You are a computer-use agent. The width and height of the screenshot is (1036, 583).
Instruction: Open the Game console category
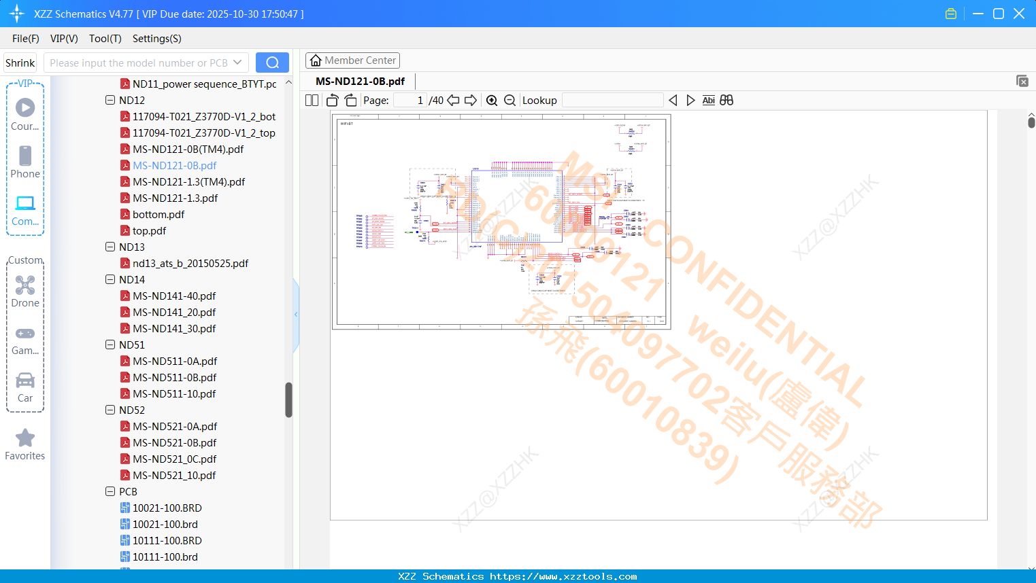[25, 340]
